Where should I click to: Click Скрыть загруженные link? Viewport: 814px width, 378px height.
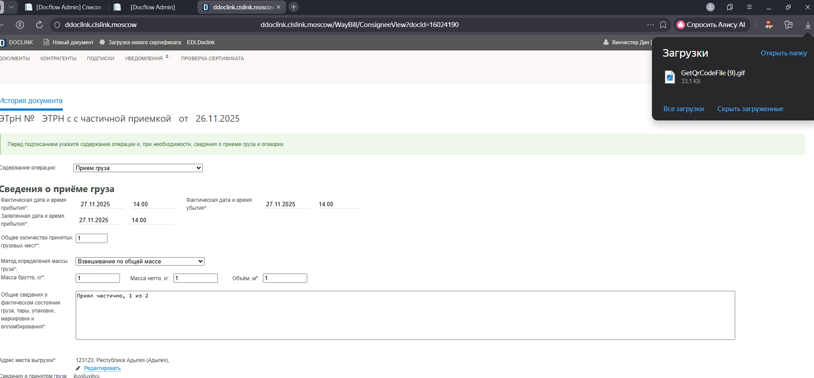[750, 109]
